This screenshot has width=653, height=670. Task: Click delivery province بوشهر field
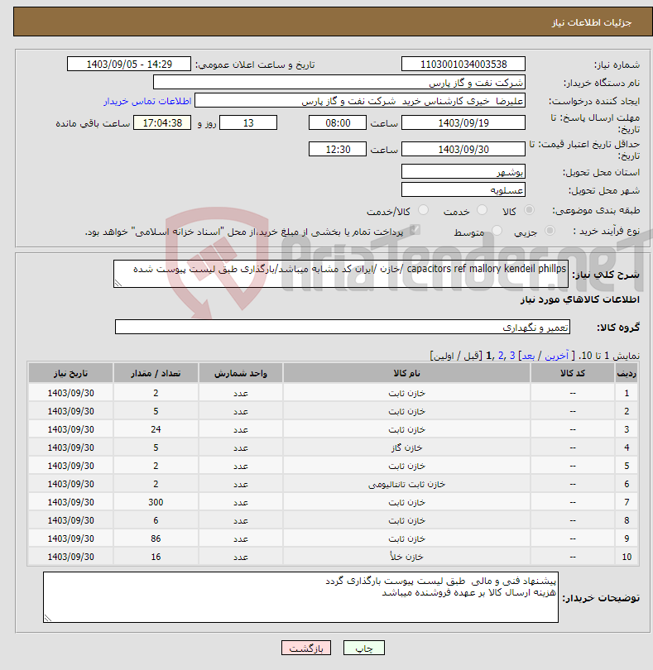(x=463, y=172)
